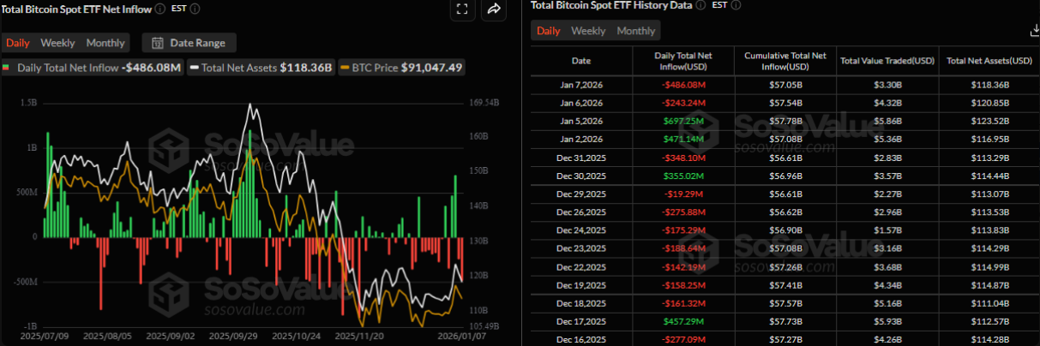This screenshot has width=1040, height=346.
Task: Click info icon next to EST above chart
Action: tap(195, 9)
